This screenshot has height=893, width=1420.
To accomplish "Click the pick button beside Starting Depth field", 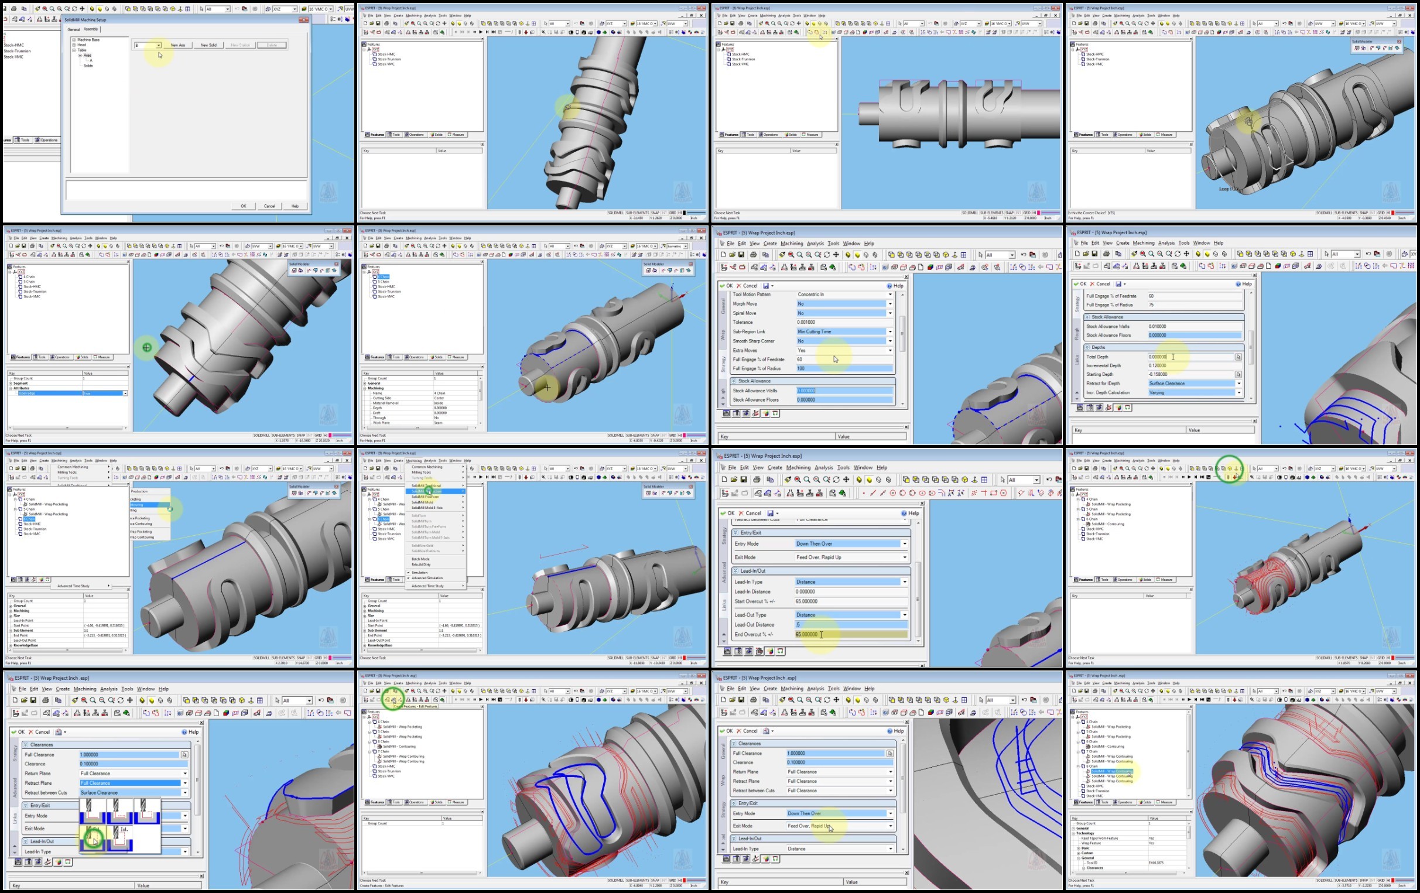I will tap(1238, 375).
